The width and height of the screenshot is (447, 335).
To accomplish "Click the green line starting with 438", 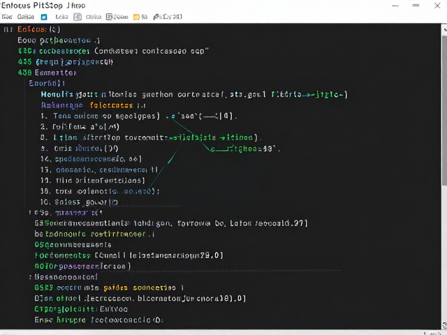I will (47, 73).
